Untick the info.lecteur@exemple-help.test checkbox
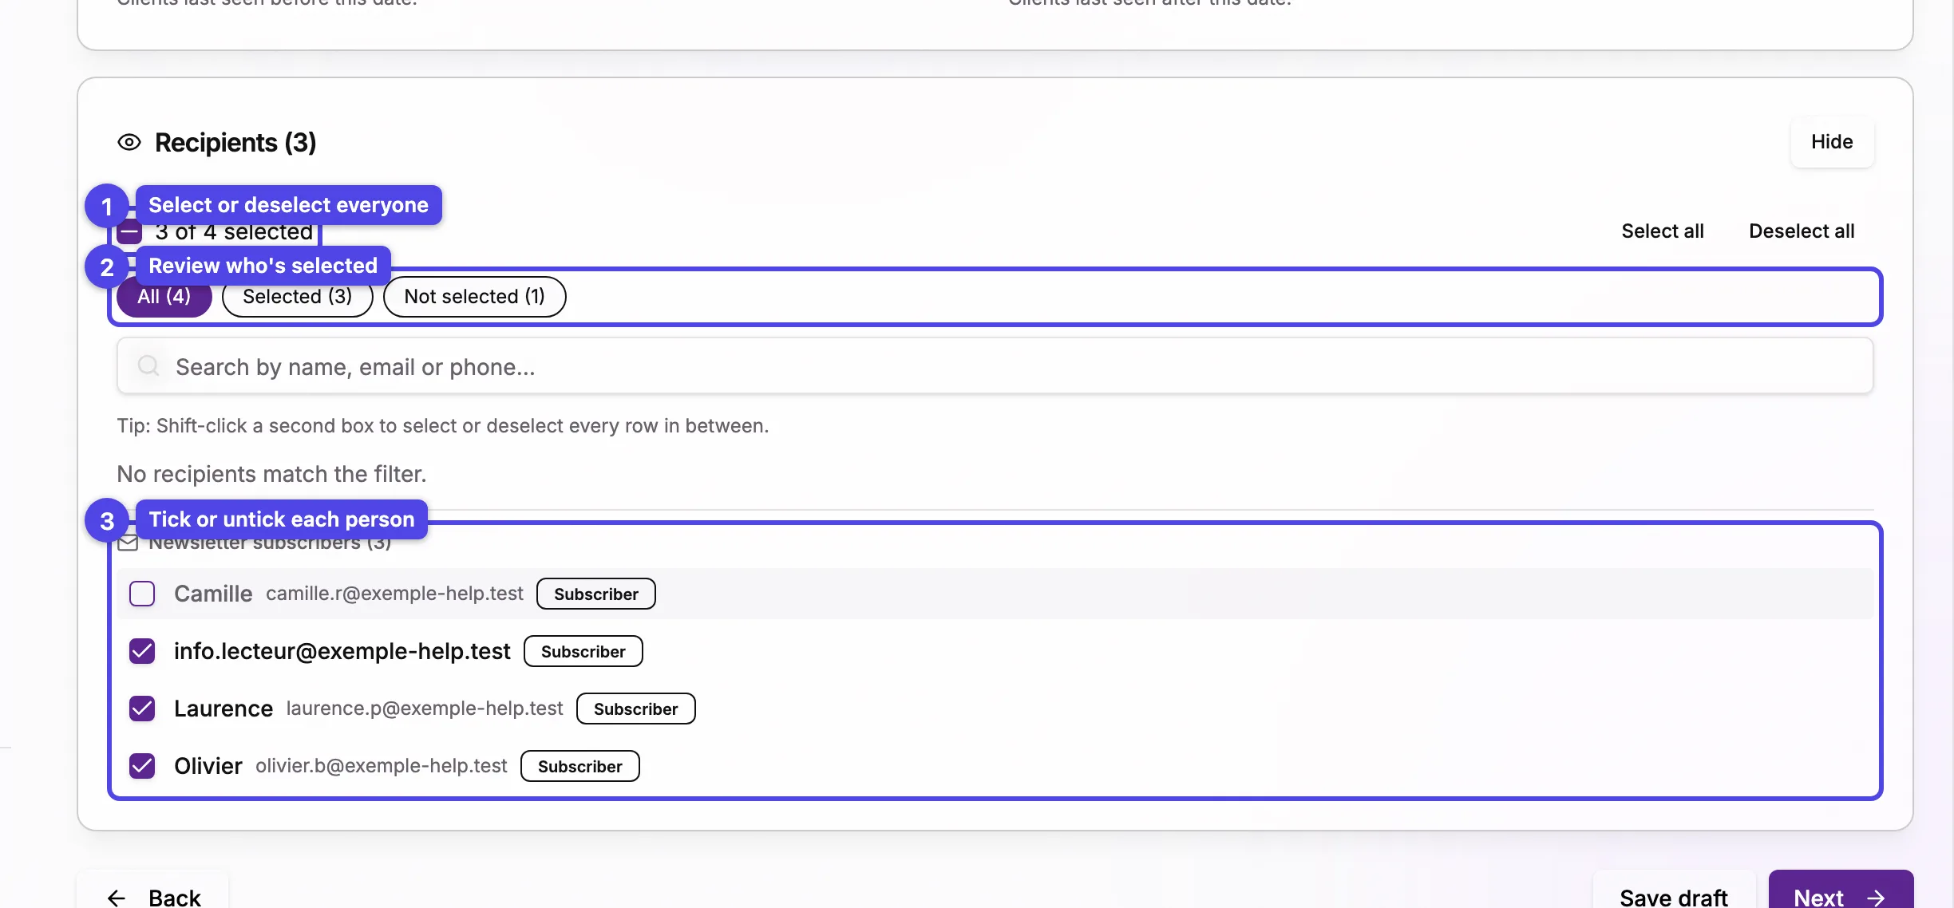This screenshot has height=908, width=1954. (x=142, y=651)
